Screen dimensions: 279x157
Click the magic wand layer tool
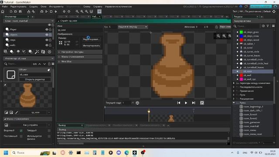(x=37, y=52)
